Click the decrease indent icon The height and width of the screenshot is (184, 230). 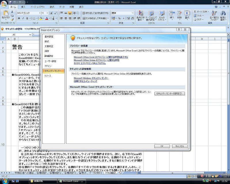[75, 18]
